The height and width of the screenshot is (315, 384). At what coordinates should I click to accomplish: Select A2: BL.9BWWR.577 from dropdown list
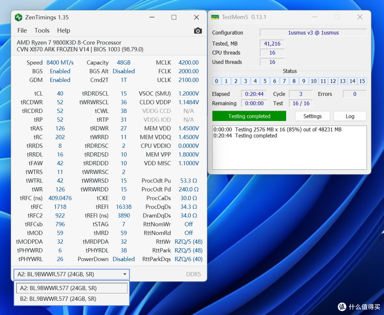72,288
